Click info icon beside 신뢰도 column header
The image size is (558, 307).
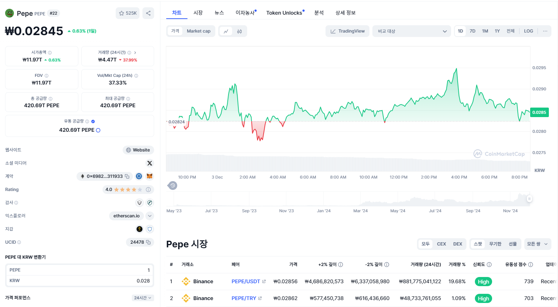coord(489,265)
